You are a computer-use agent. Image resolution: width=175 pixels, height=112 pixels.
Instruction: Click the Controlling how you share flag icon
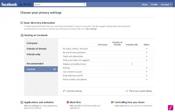pos(112,102)
